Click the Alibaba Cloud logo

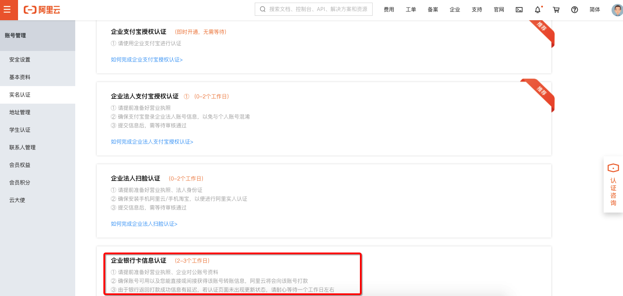point(42,10)
